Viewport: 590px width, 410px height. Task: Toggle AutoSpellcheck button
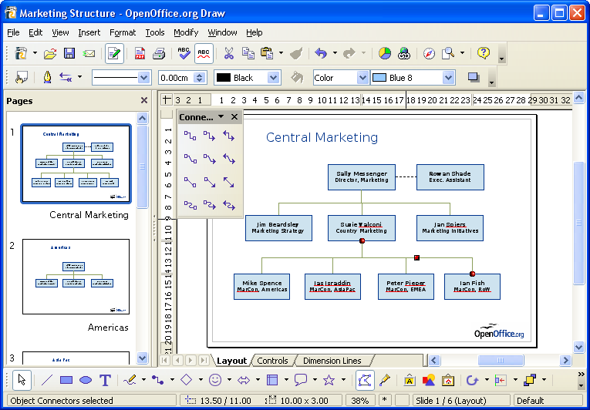click(x=204, y=53)
